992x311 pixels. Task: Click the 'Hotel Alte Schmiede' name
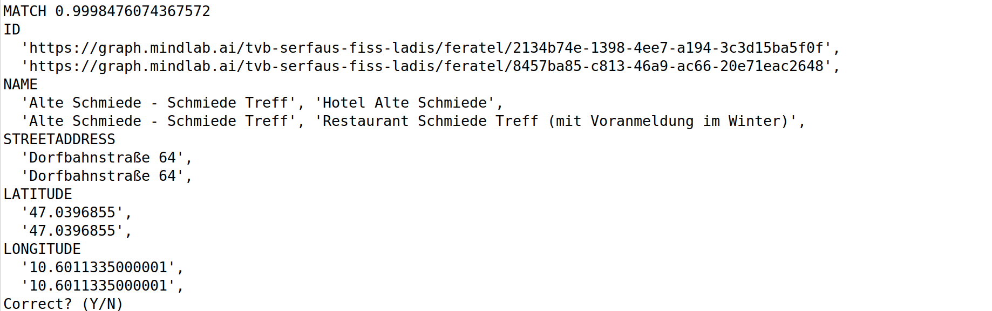pos(405,103)
